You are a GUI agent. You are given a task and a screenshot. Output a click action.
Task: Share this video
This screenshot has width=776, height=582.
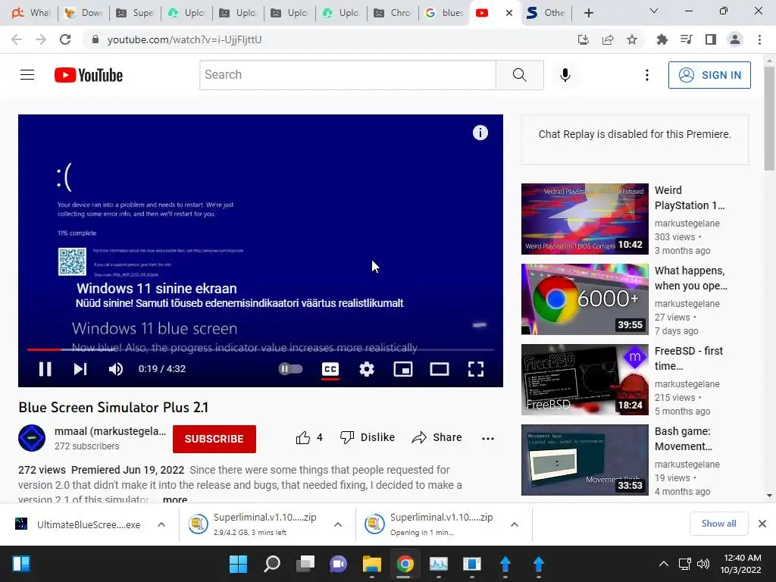click(436, 437)
